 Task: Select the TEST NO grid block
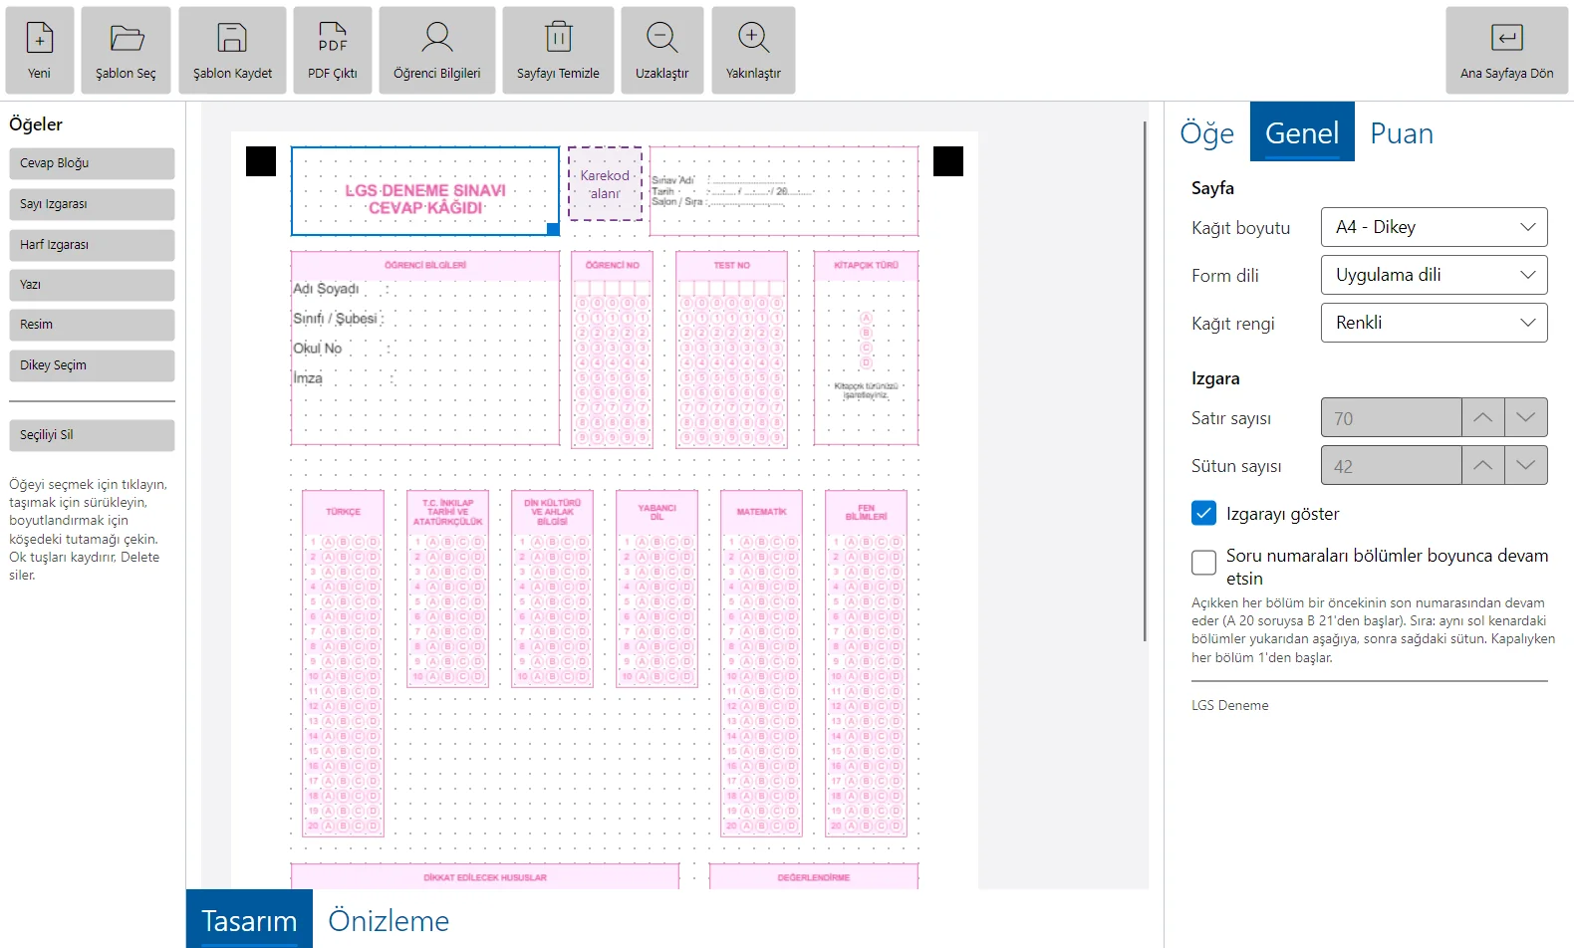pyautogui.click(x=731, y=350)
